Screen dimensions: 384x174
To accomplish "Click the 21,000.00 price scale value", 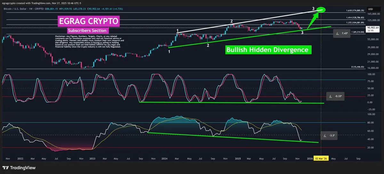I will coord(373,62).
